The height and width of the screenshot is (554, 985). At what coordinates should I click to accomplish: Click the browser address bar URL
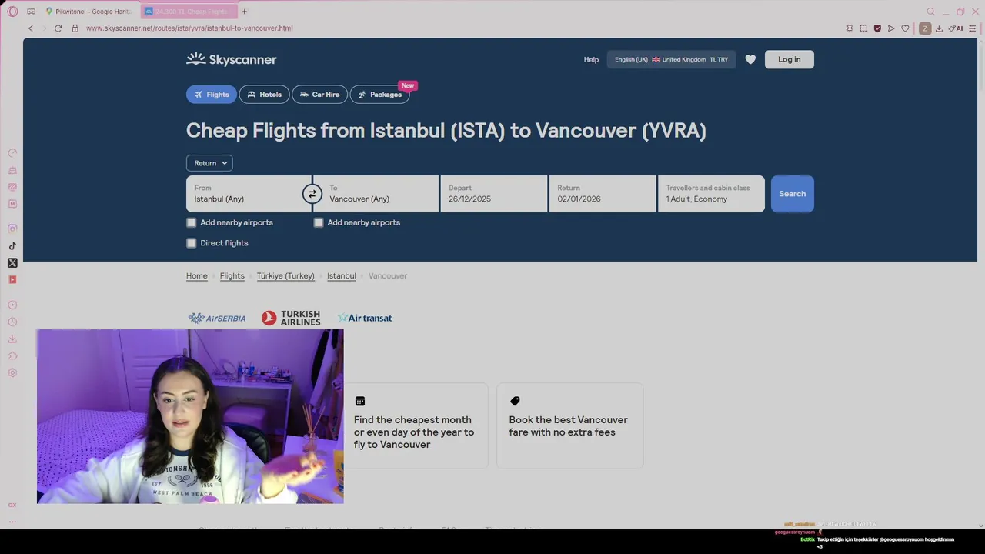(x=189, y=28)
